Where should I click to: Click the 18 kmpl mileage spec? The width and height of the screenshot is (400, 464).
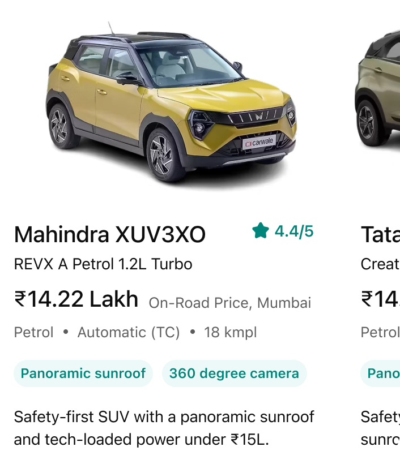click(x=230, y=332)
